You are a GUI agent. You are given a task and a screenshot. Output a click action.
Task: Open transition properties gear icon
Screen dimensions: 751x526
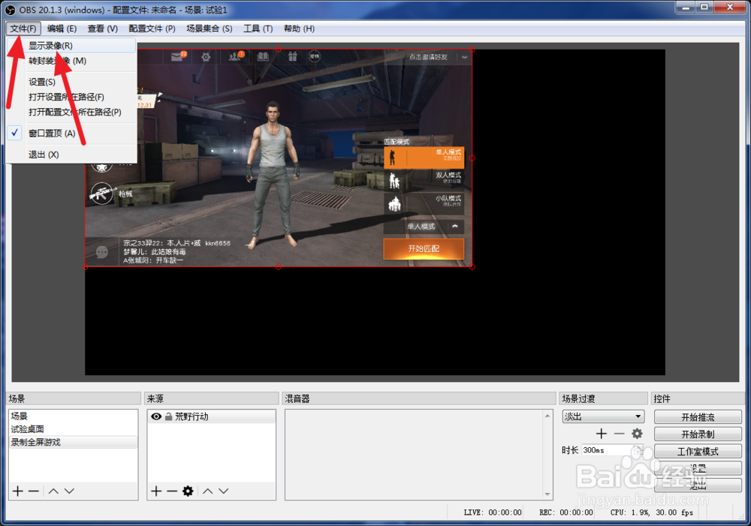pos(637,434)
